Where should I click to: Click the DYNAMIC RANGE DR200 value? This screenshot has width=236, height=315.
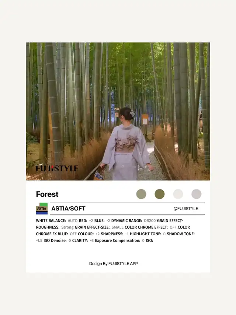(x=150, y=220)
